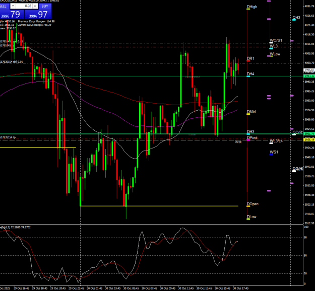This screenshot has width=315, height=291.
Task: Click the 30 Oct 17:45 time label
Action: (241, 288)
